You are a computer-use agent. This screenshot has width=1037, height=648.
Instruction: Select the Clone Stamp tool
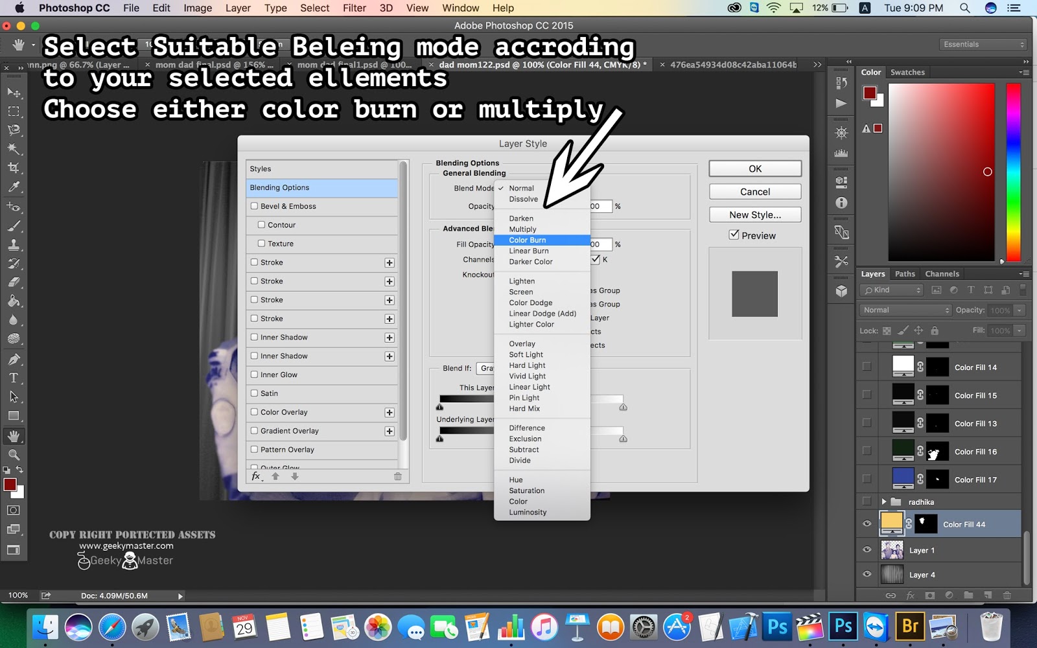point(14,245)
